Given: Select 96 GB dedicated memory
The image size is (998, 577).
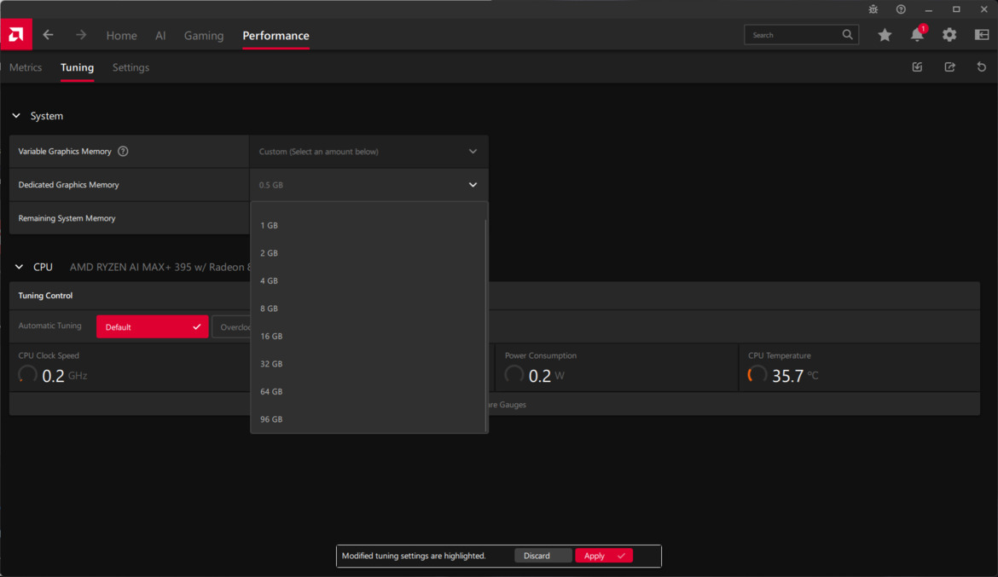Looking at the screenshot, I should pos(368,419).
